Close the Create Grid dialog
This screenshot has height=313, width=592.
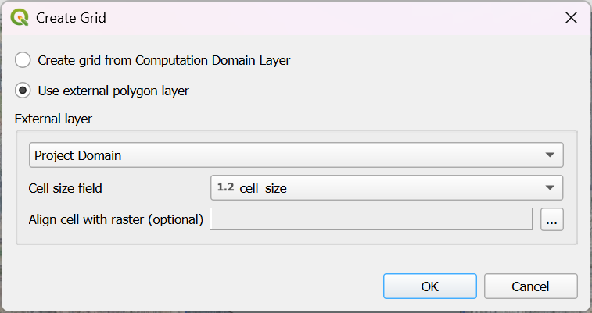pos(571,18)
